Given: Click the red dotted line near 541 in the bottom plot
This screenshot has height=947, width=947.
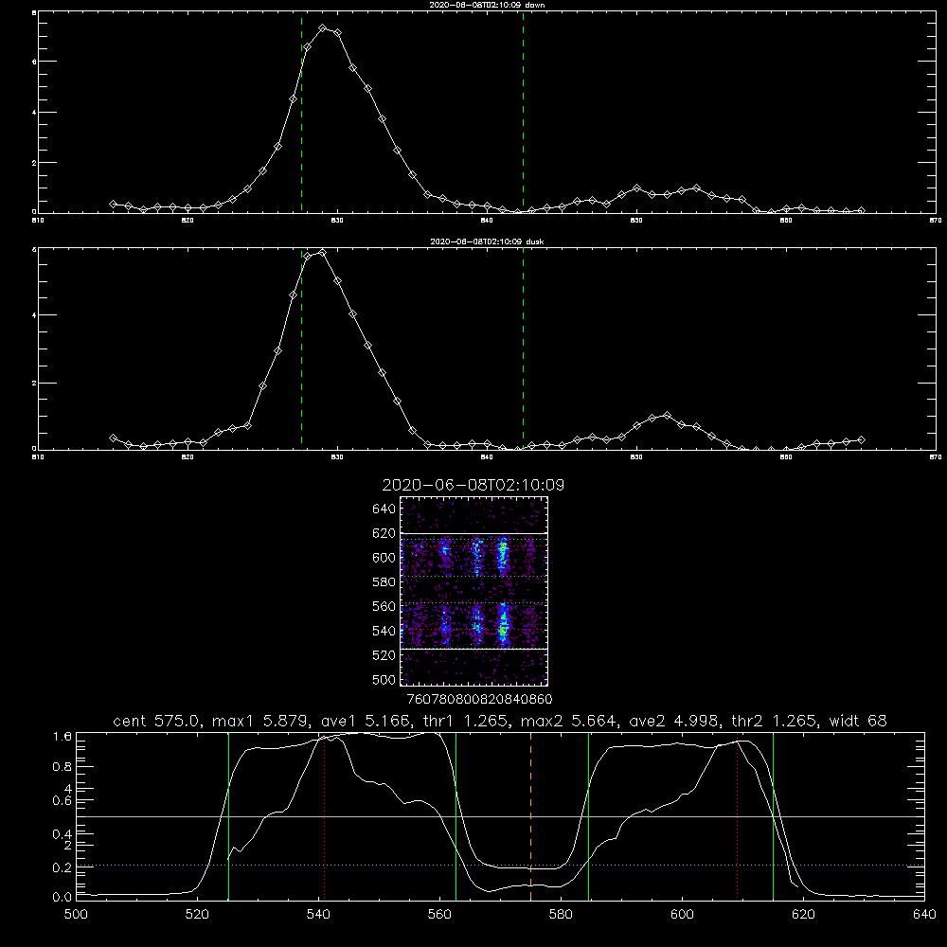Looking at the screenshot, I should click(x=324, y=816).
